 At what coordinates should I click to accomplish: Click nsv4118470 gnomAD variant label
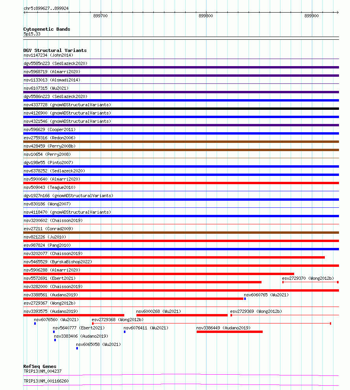(x=67, y=212)
